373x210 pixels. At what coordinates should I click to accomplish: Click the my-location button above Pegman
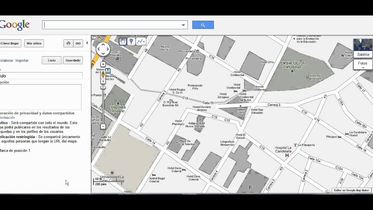[x=103, y=64]
